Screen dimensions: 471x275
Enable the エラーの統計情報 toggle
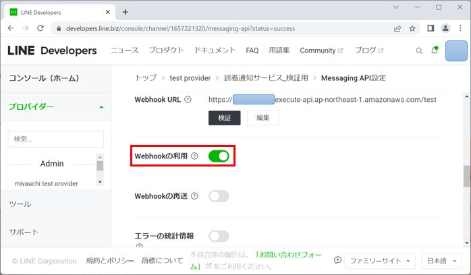pyautogui.click(x=219, y=237)
